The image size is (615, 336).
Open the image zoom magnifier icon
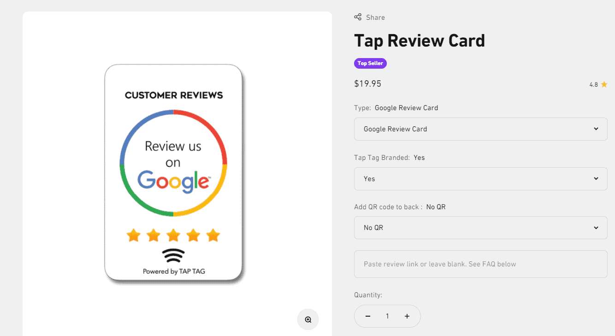click(307, 319)
